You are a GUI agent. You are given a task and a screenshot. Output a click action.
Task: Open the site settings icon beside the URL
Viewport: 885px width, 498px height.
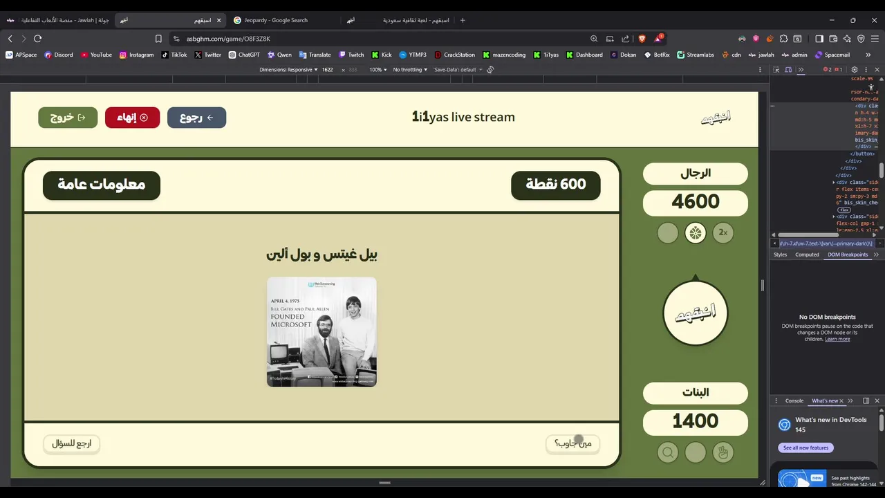pos(176,39)
